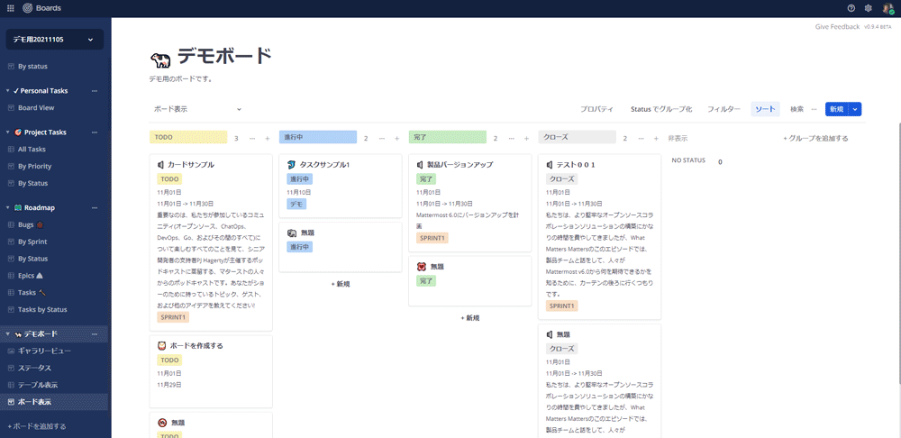Open TODO column options menu
The width and height of the screenshot is (901, 438).
pos(251,139)
